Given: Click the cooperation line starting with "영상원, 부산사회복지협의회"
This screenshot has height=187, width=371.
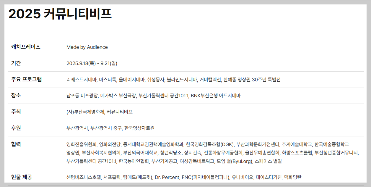Looking at the screenshot, I should pos(212,153).
